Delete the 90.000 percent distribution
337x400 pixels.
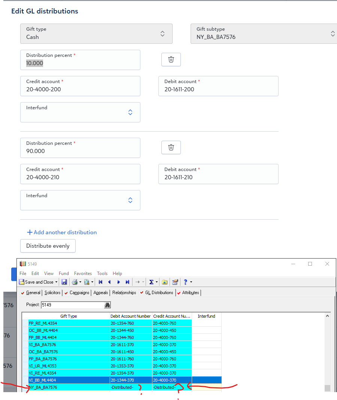coord(171,147)
